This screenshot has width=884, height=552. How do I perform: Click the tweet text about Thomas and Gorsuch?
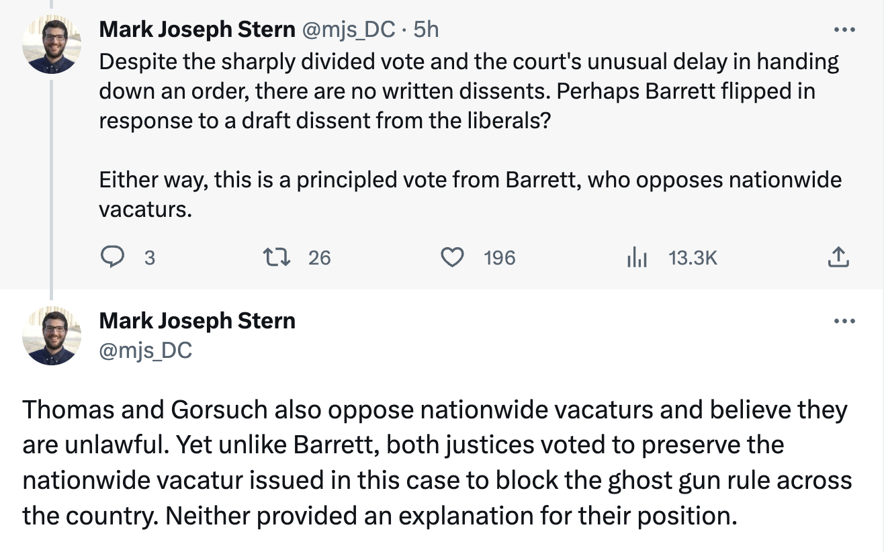(437, 463)
